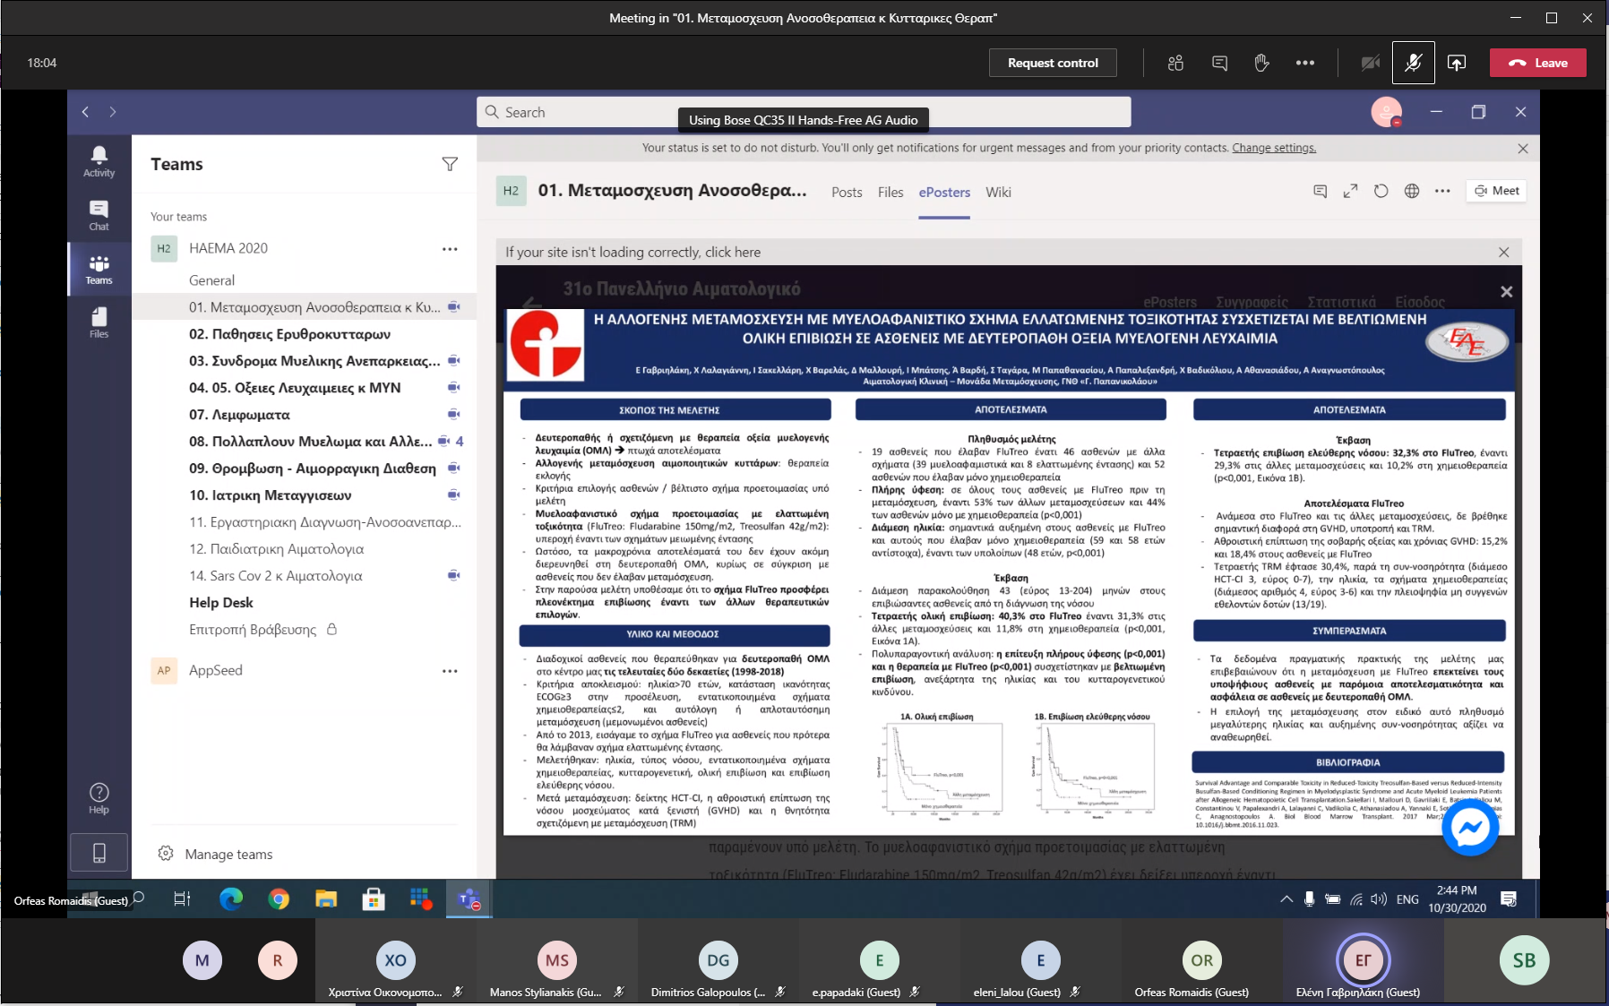
Task: Toggle the microphone mute button
Action: coord(1413,63)
